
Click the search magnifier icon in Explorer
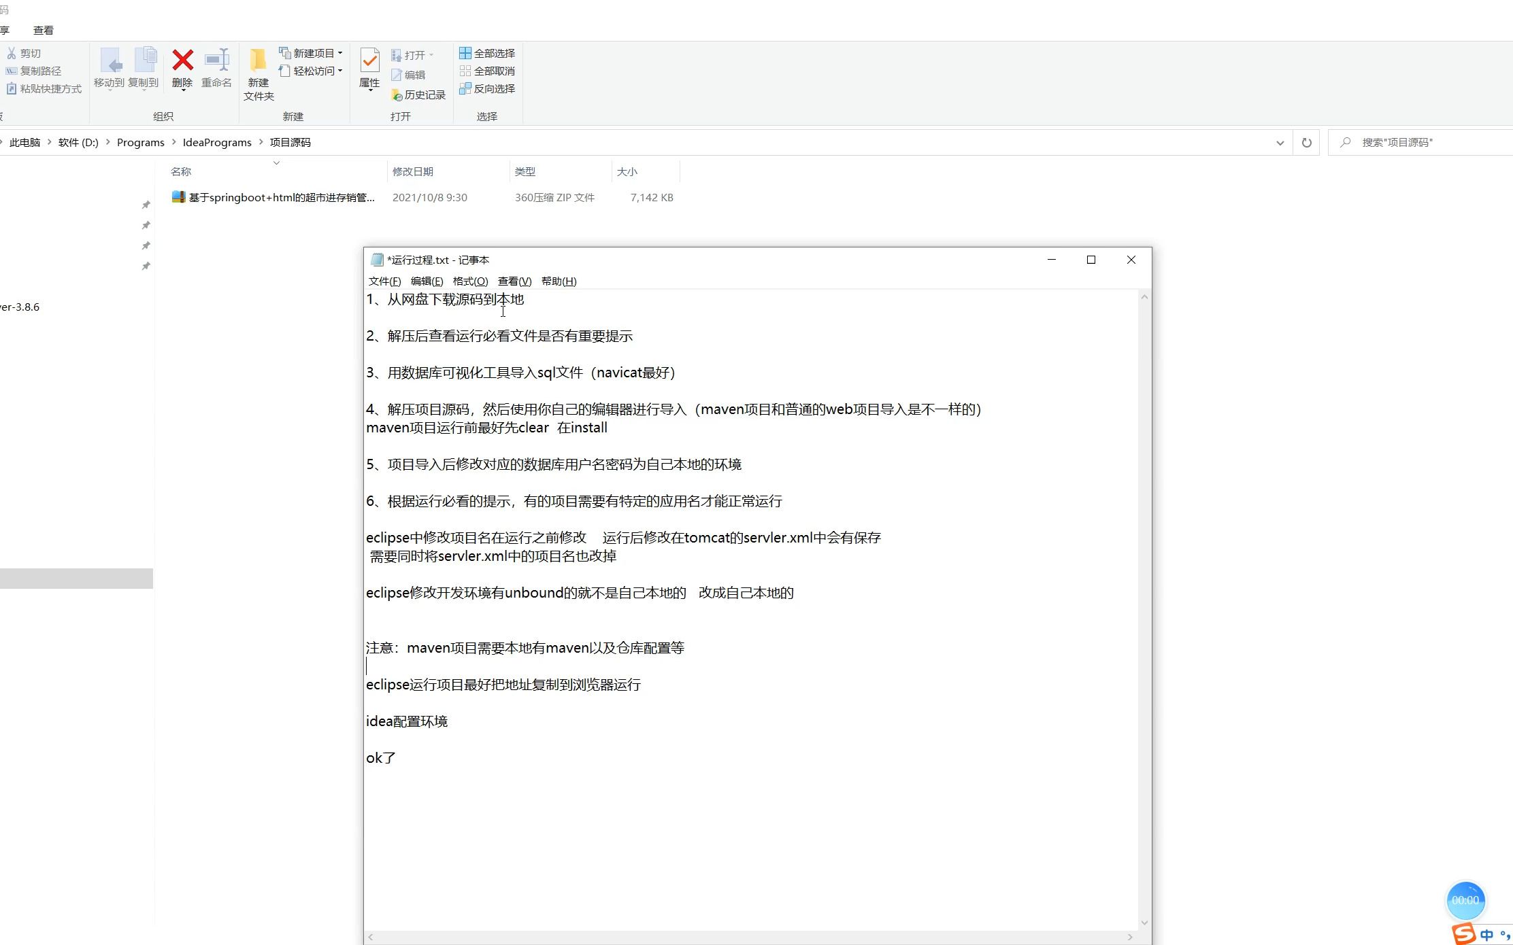[1345, 142]
